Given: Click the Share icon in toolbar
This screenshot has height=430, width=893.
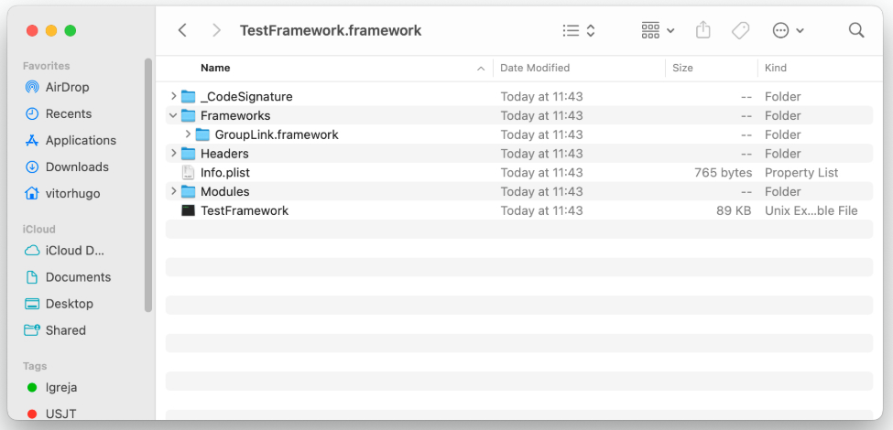Looking at the screenshot, I should 703,30.
